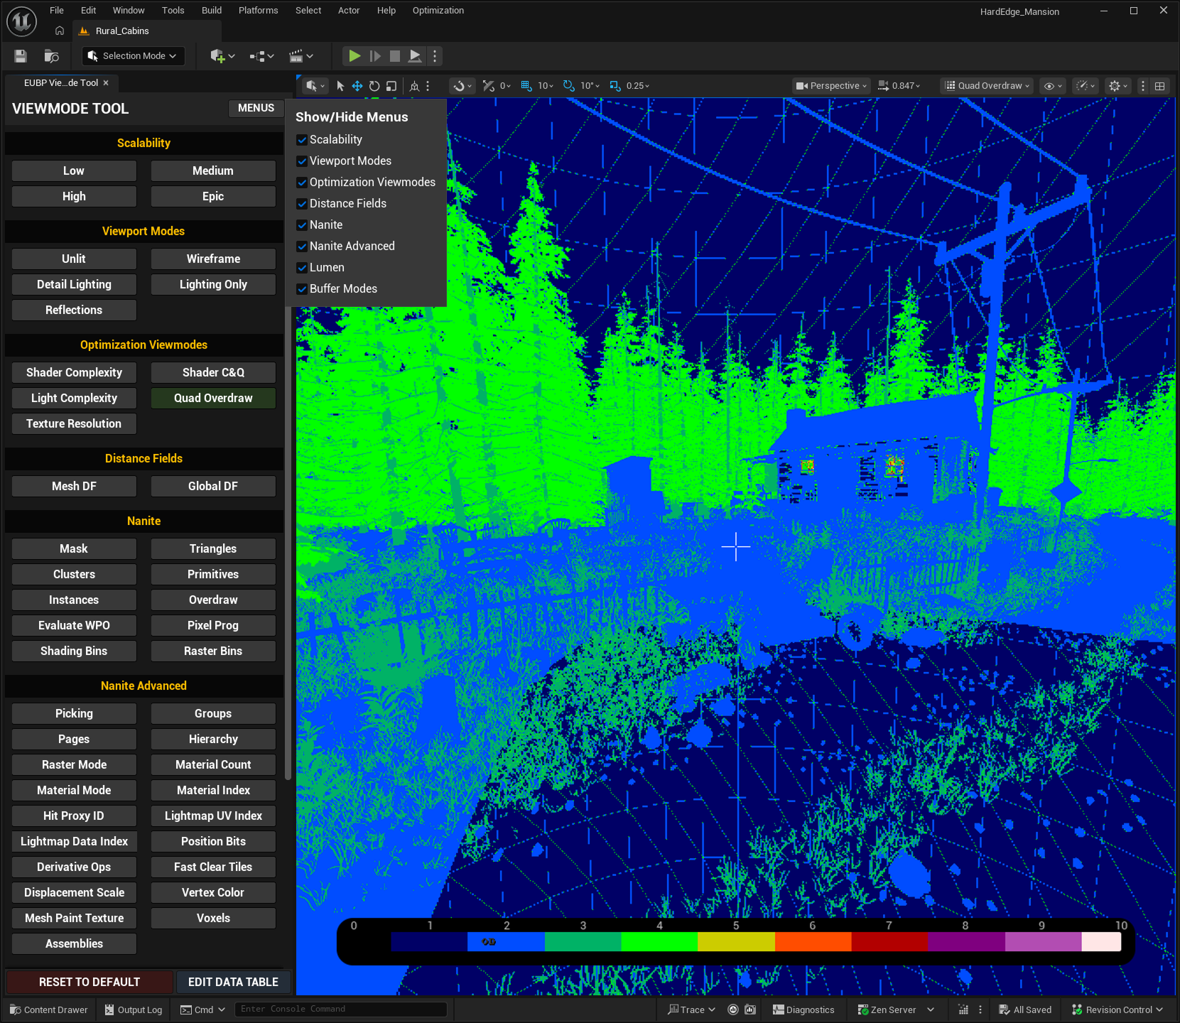Open Diagnostics in the status bar
This screenshot has width=1180, height=1023.
tap(803, 1010)
